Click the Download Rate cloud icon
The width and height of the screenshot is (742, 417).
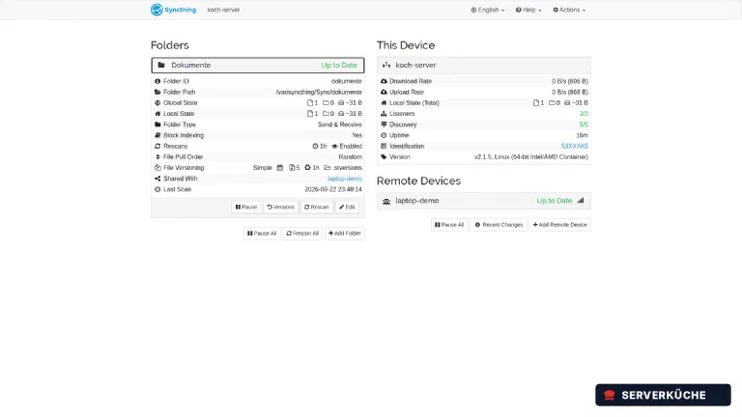[384, 81]
